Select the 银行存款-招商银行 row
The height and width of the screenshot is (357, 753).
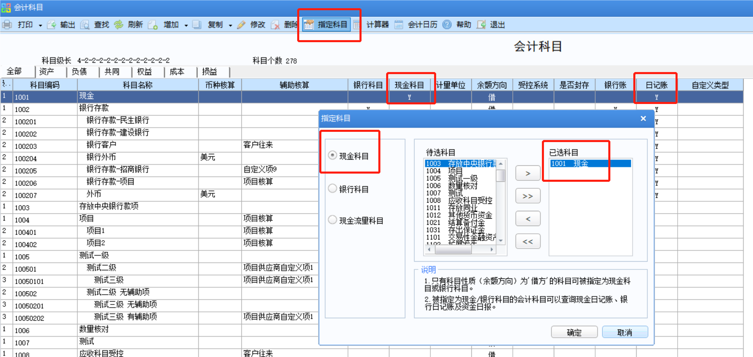160,170
